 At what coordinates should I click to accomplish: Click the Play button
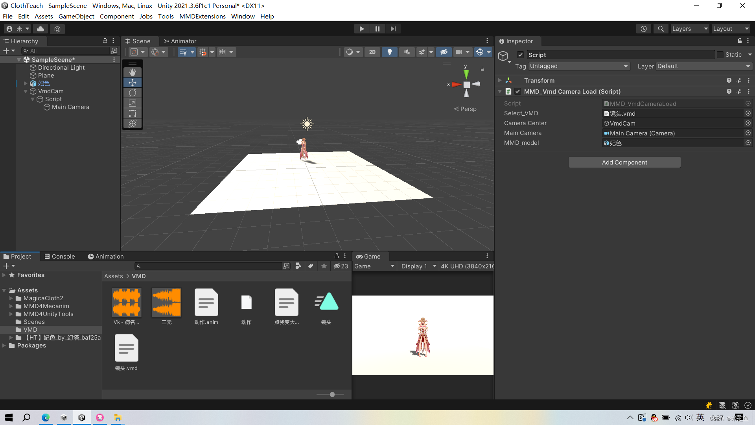click(x=361, y=29)
